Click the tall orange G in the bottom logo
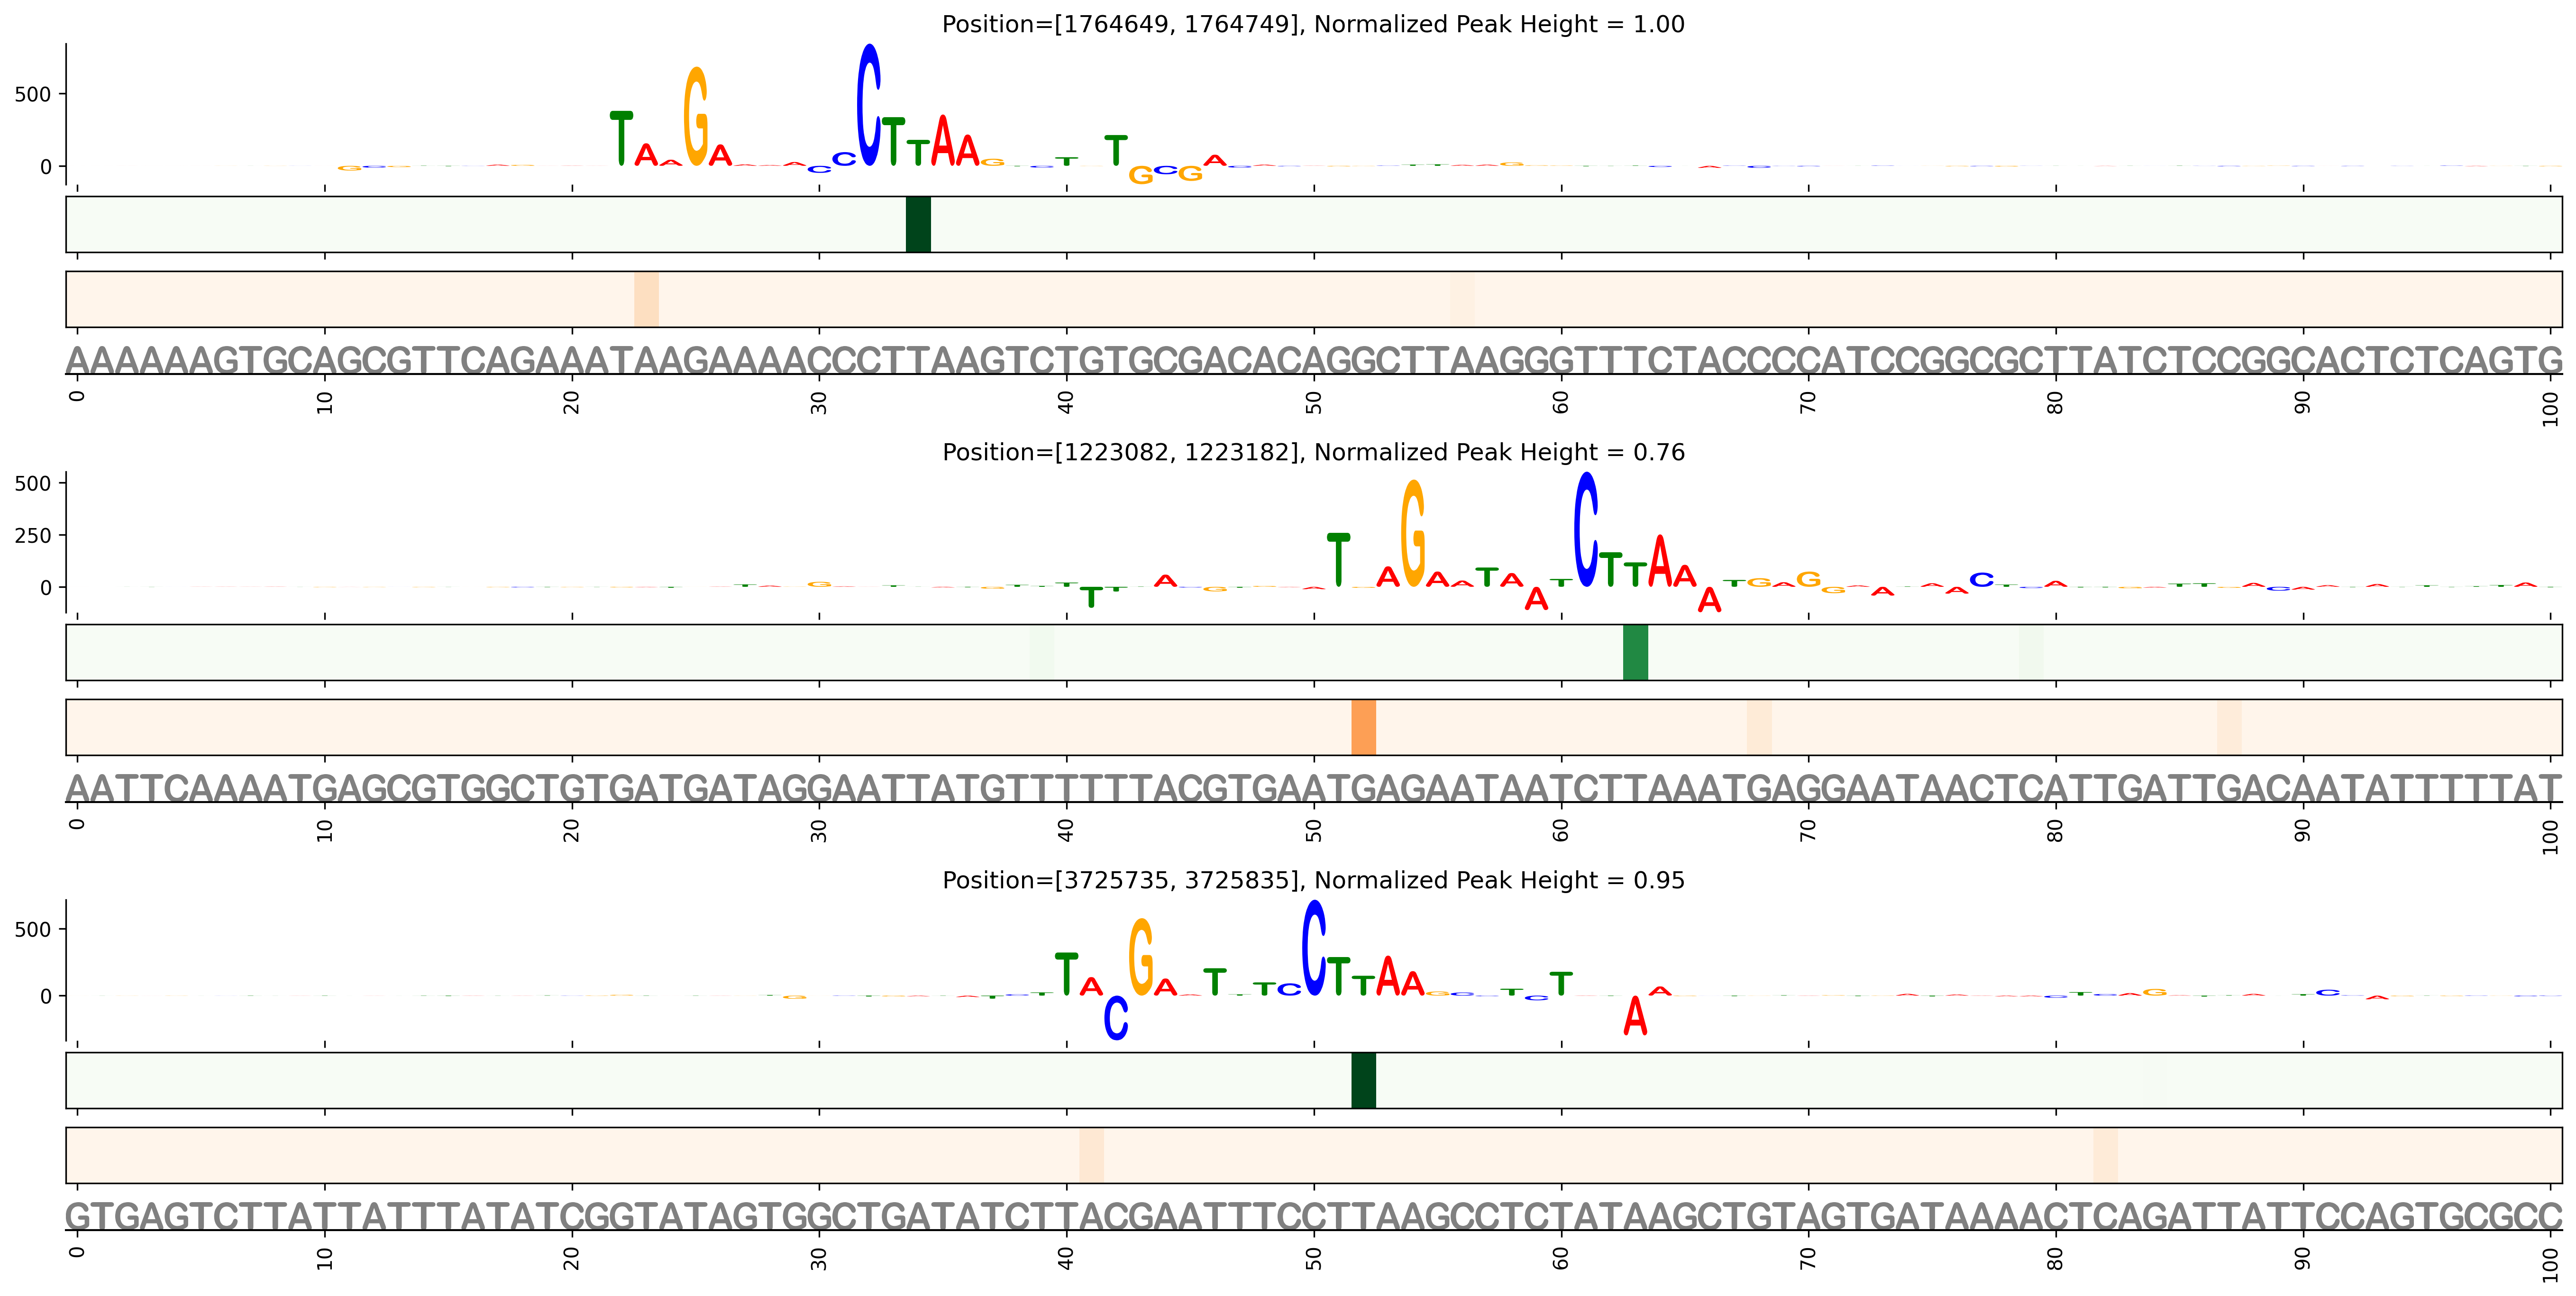 pyautogui.click(x=1141, y=957)
